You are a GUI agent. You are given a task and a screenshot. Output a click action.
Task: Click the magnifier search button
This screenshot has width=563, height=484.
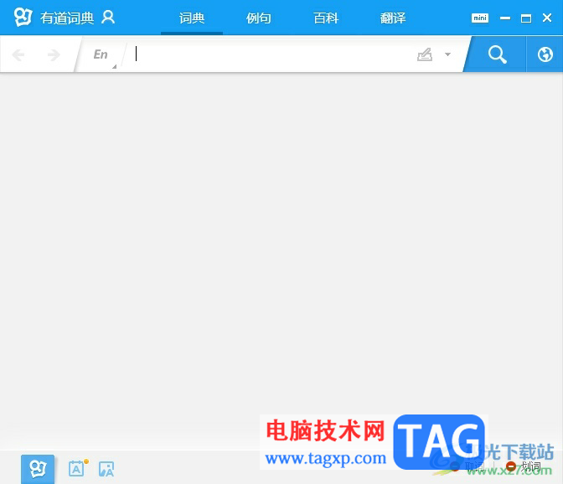(497, 54)
